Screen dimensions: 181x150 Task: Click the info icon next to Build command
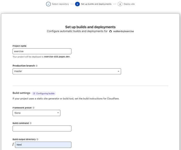coord(31,123)
